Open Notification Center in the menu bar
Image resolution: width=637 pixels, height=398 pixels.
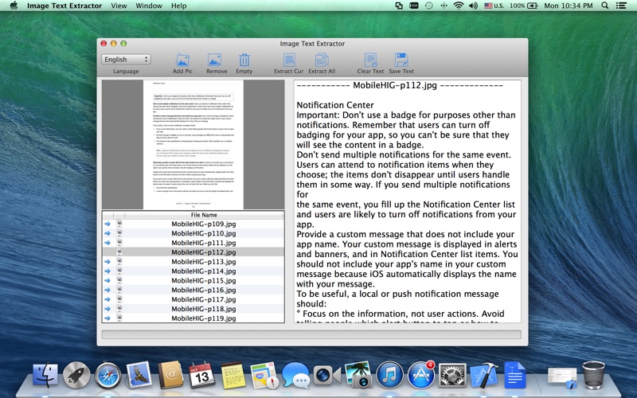pyautogui.click(x=621, y=6)
